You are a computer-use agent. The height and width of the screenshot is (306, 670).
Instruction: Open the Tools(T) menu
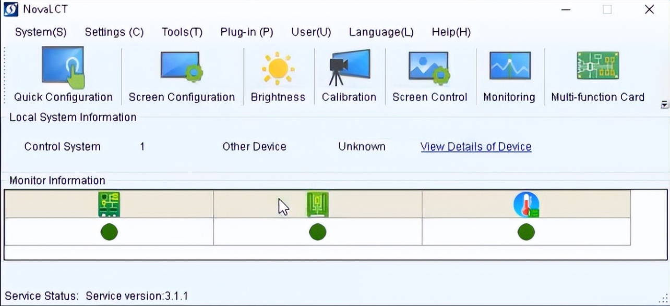pos(182,32)
